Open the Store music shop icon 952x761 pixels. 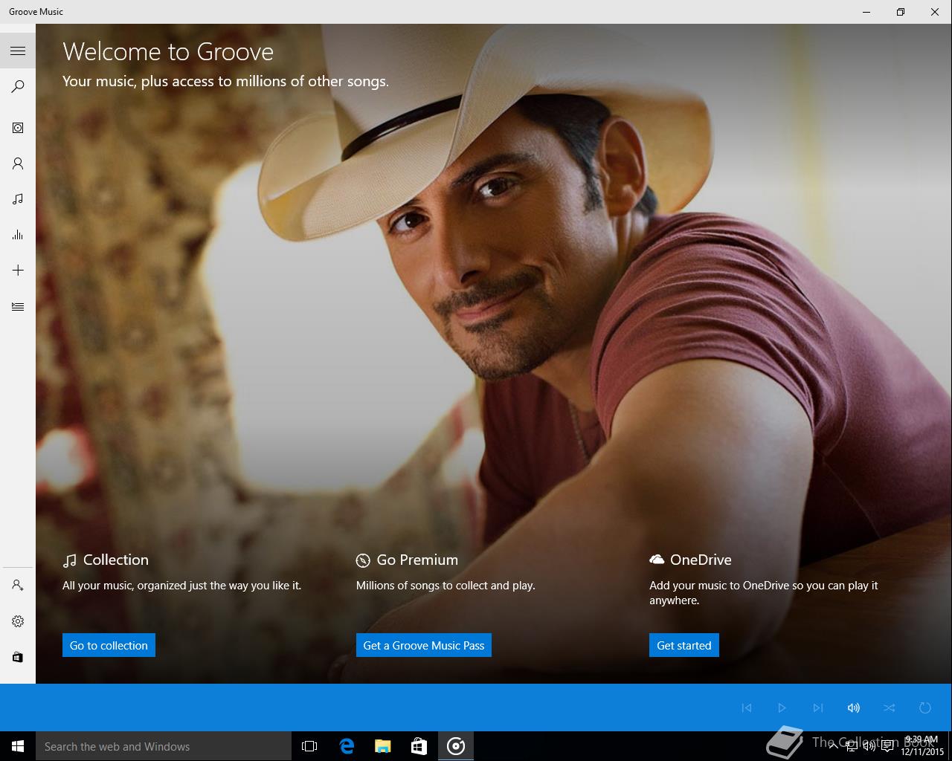click(x=18, y=657)
